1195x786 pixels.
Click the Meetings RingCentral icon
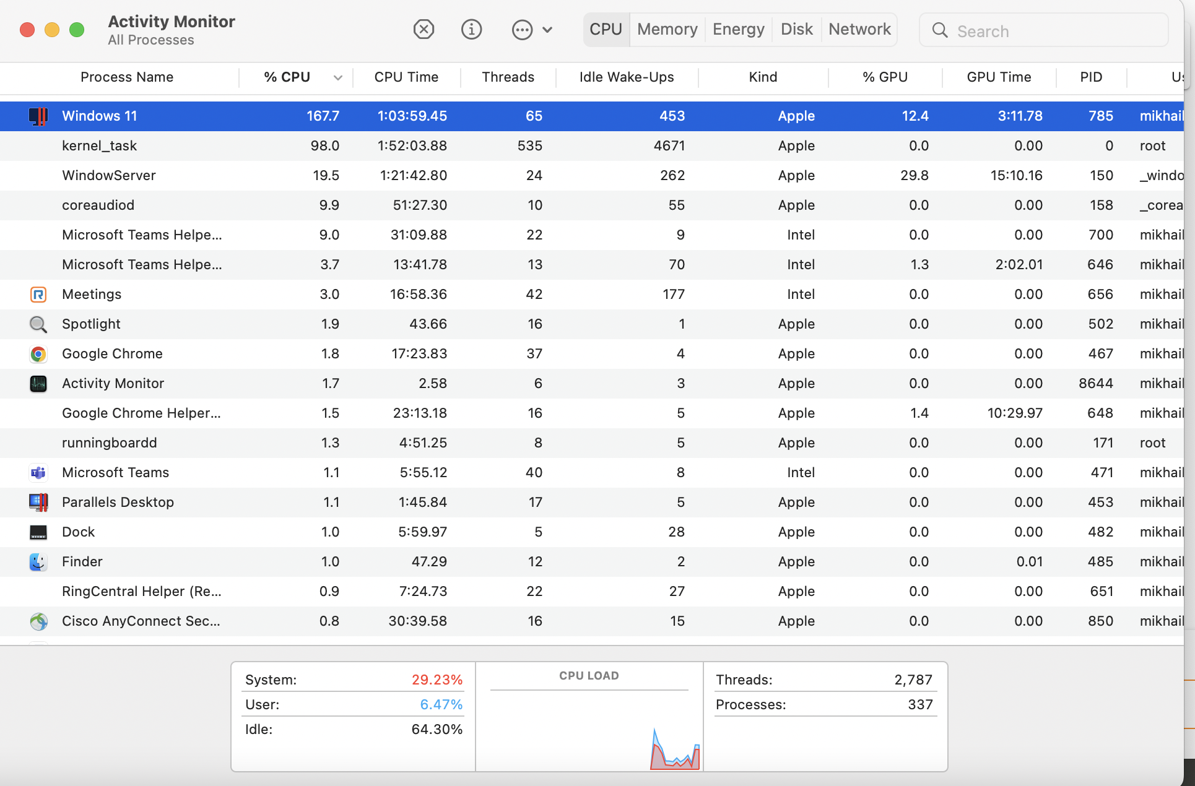click(x=38, y=295)
